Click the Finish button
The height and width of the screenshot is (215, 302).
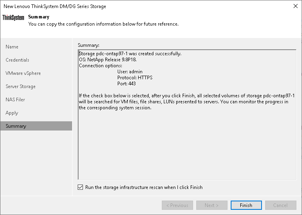[246, 205]
